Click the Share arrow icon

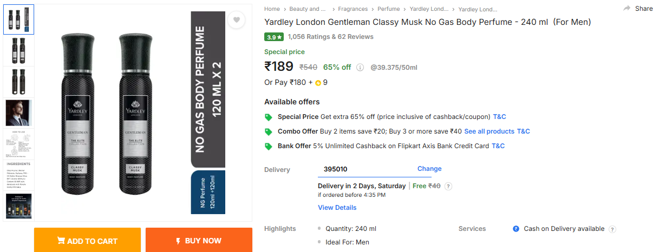(627, 9)
